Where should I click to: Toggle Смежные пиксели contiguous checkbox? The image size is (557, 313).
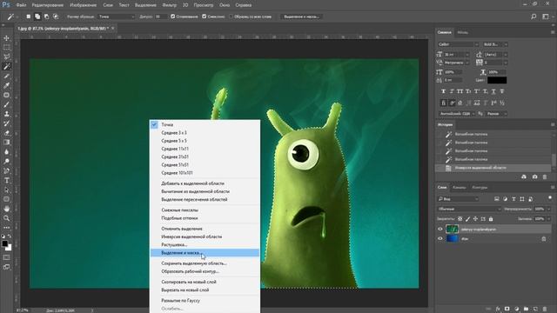click(205, 17)
